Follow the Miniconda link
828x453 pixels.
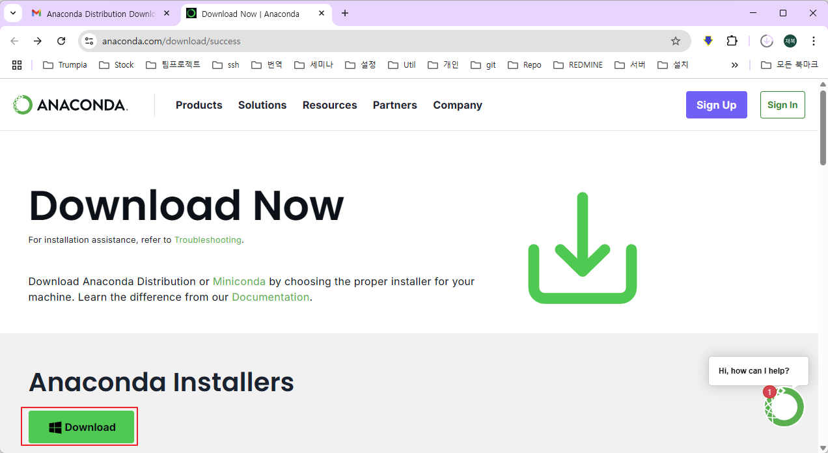(x=239, y=281)
